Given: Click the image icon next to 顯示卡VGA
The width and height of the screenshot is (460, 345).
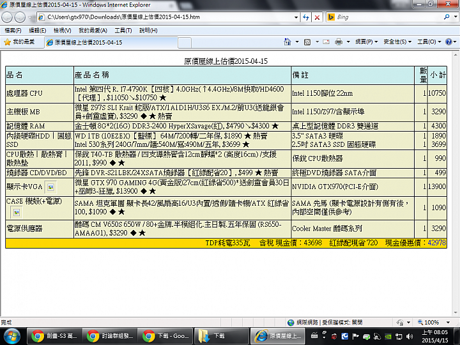Looking at the screenshot, I should 50,187.
